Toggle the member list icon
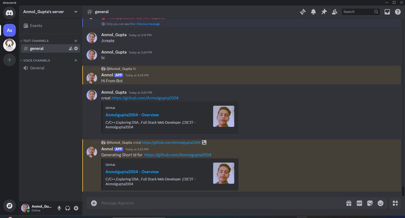 click(334, 12)
